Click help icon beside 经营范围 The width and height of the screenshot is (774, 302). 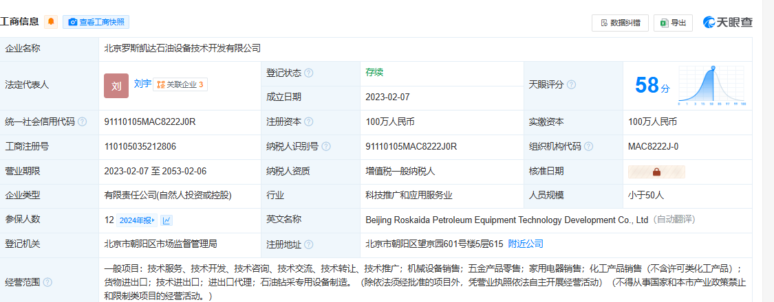pos(47,282)
